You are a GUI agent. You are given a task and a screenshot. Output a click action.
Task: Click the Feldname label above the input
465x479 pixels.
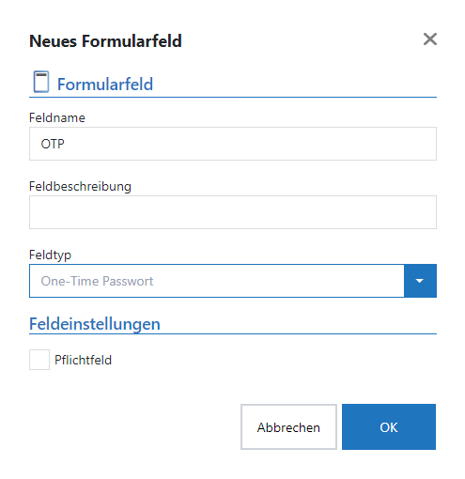coord(57,117)
